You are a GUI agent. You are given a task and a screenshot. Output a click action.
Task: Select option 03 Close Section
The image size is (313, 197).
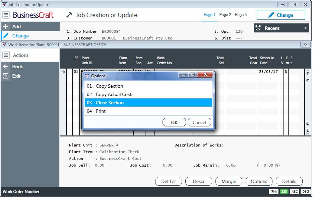[148, 103]
